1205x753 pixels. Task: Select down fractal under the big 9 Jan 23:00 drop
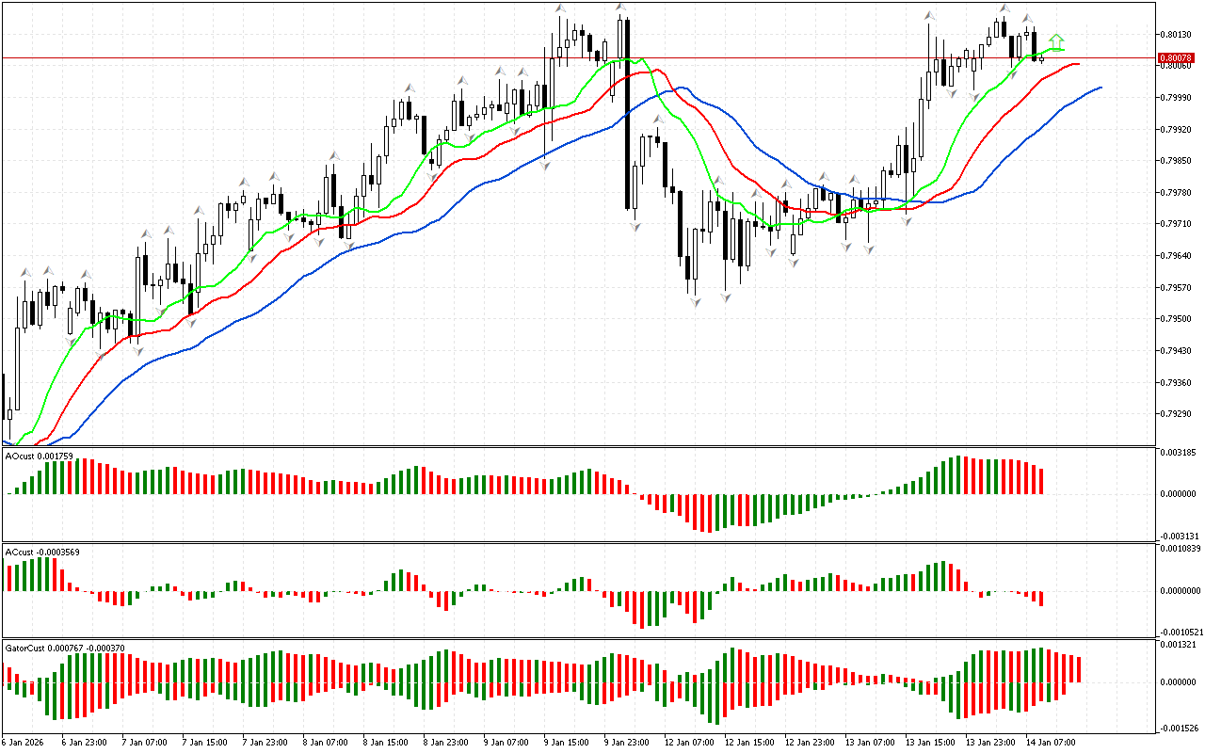tap(634, 226)
